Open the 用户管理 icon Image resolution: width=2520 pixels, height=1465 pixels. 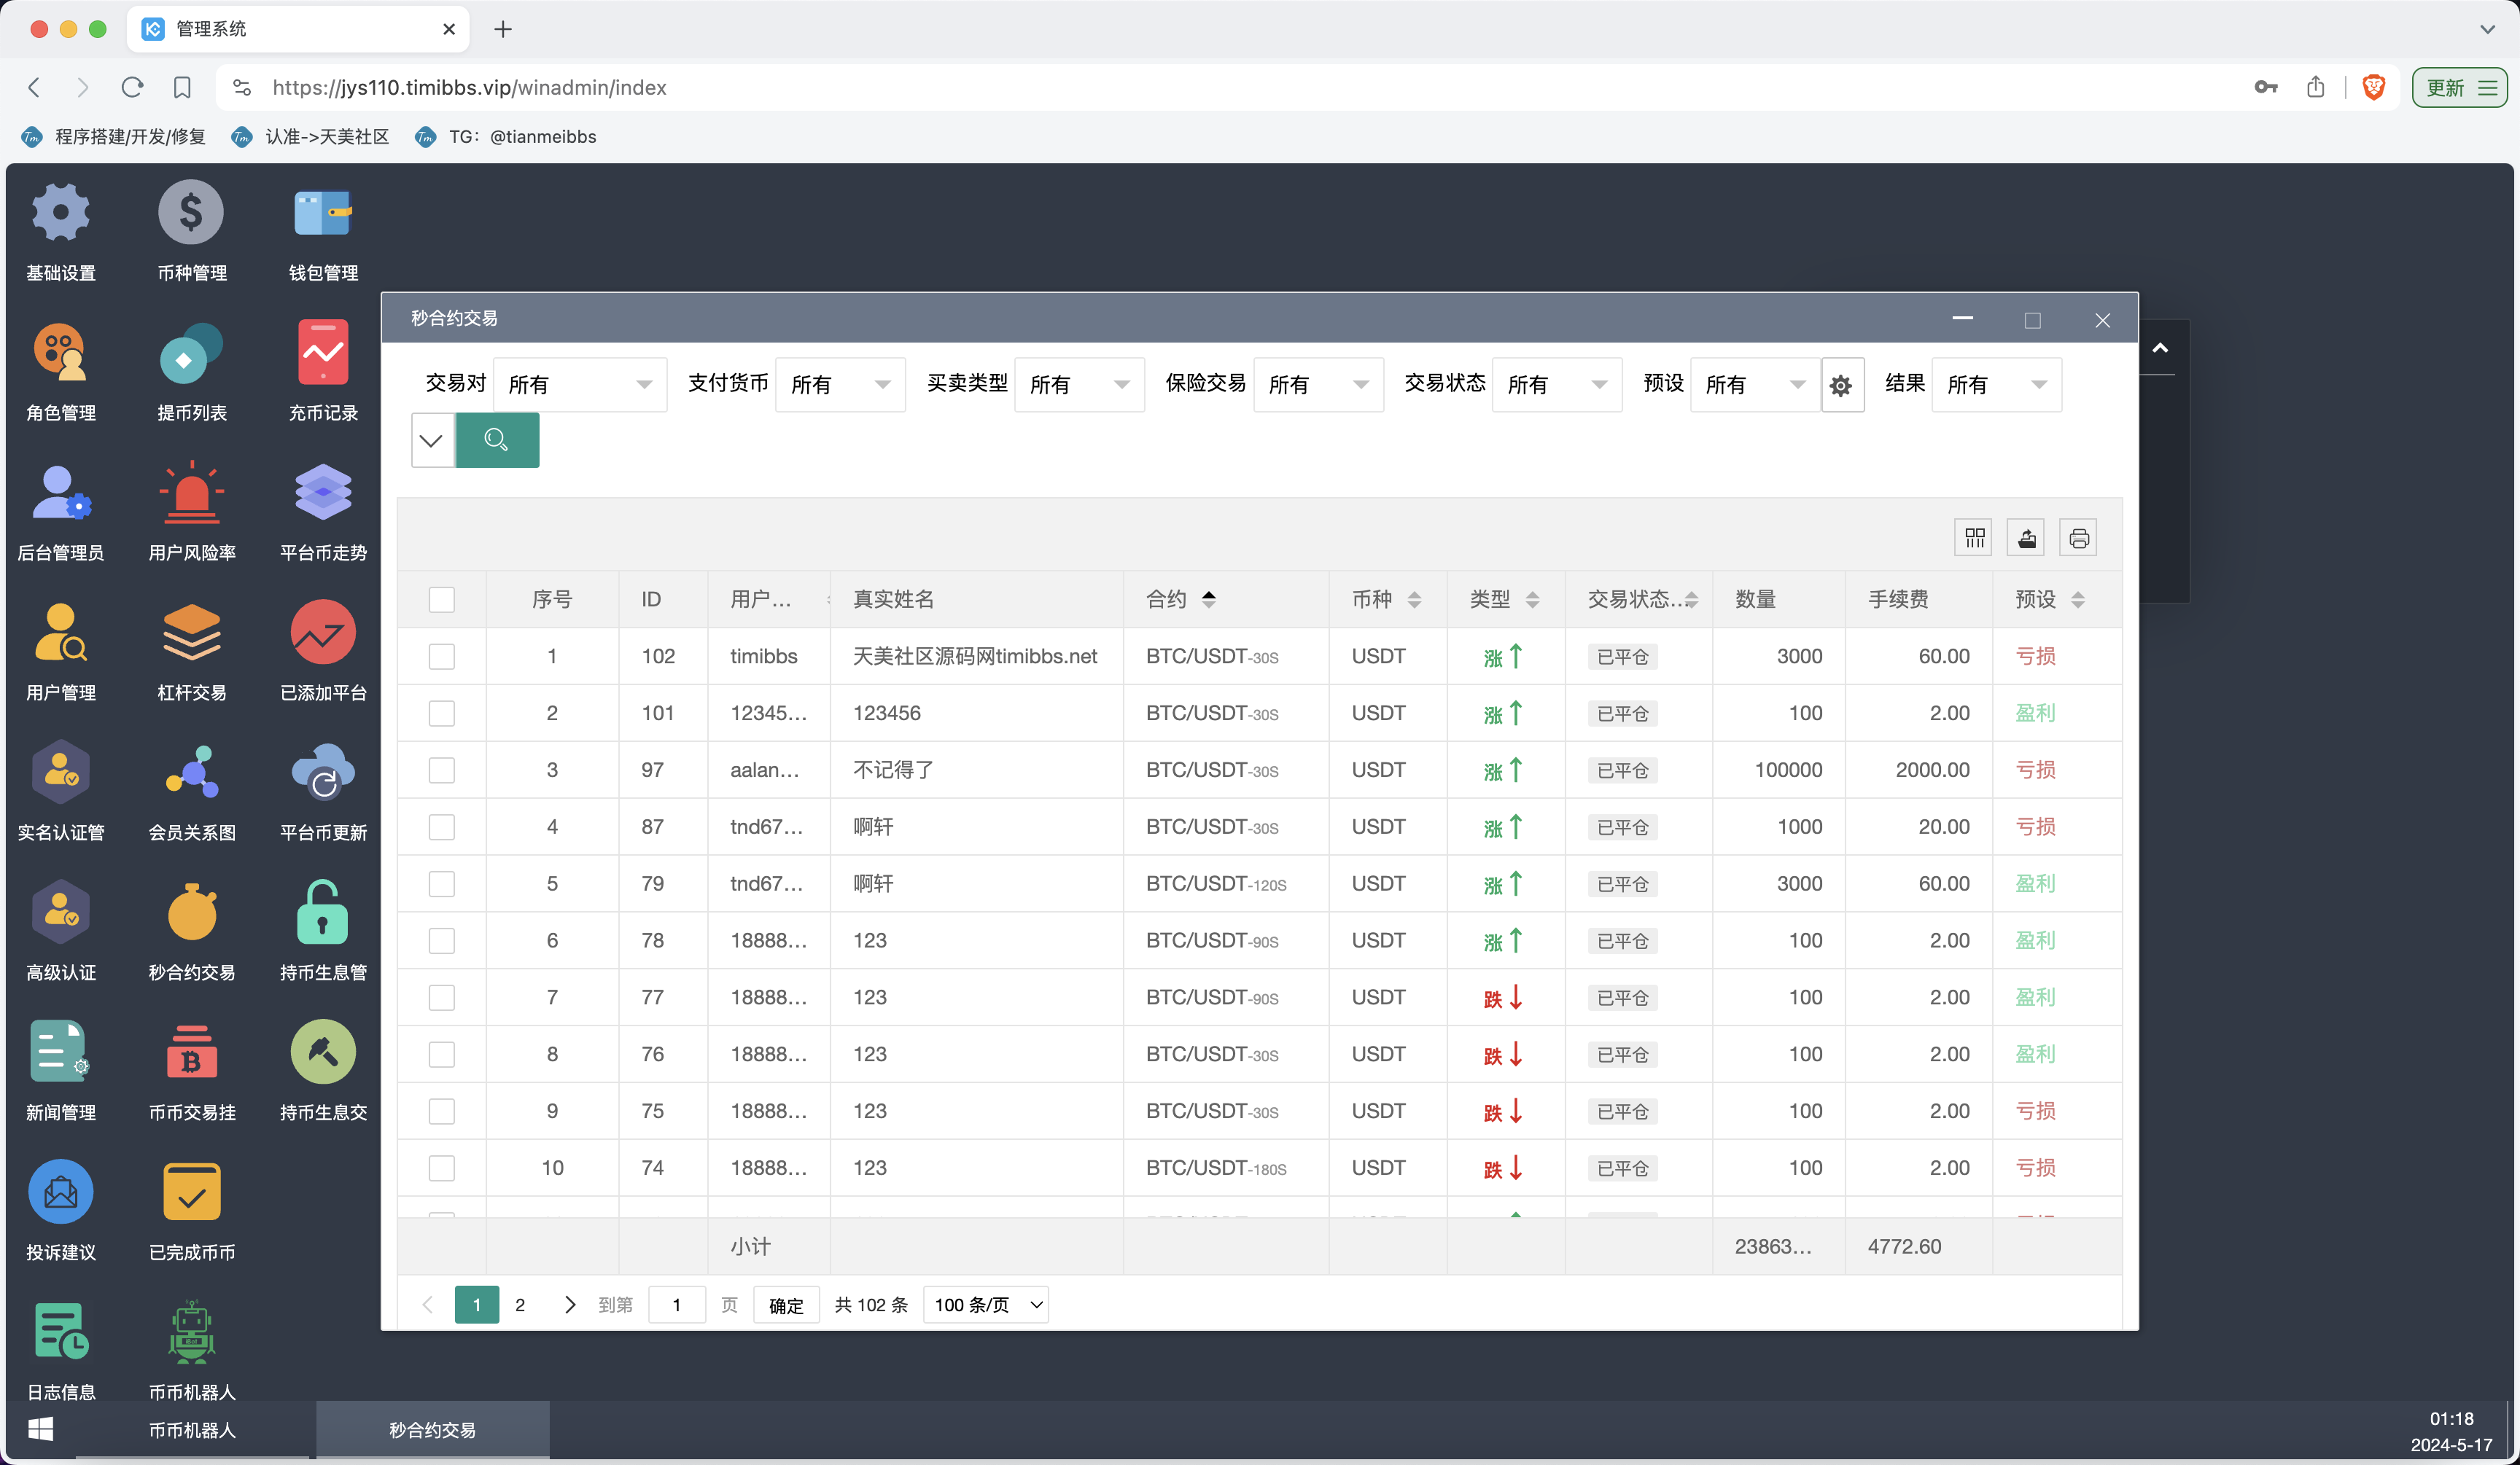61,632
